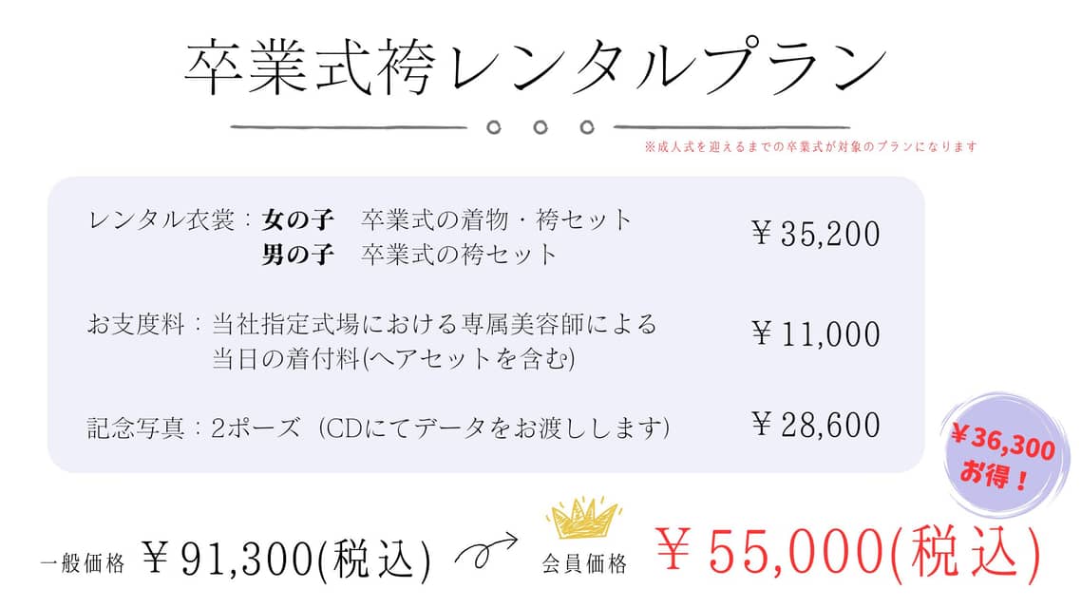Click the red note about 成人式
The image size is (1081, 608).
pyautogui.click(x=811, y=147)
